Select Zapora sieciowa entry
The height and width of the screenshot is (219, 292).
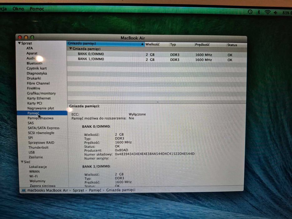pos(43,186)
